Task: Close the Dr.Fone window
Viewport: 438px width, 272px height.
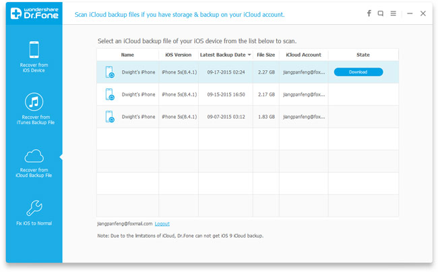Action: tap(423, 13)
